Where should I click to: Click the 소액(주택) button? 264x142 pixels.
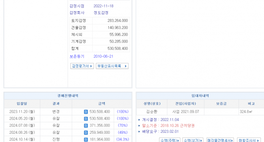coord(170,140)
